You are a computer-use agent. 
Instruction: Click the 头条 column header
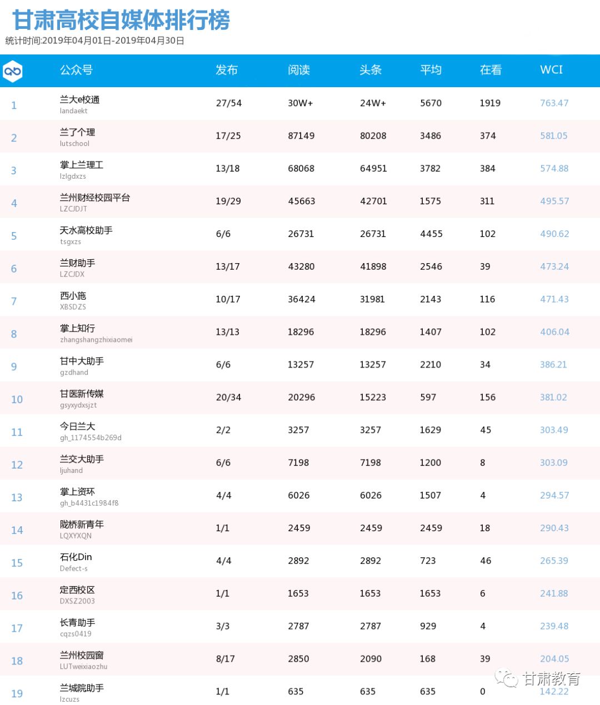point(371,70)
